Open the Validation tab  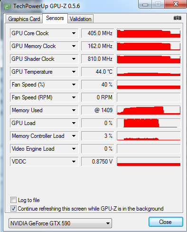81,19
